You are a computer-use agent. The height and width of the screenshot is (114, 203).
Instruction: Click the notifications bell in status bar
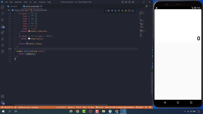[150, 107]
